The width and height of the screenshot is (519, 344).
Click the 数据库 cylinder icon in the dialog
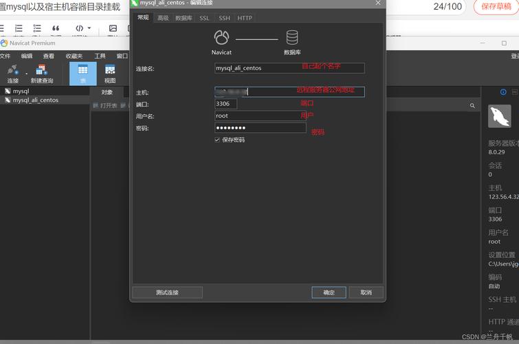(292, 37)
